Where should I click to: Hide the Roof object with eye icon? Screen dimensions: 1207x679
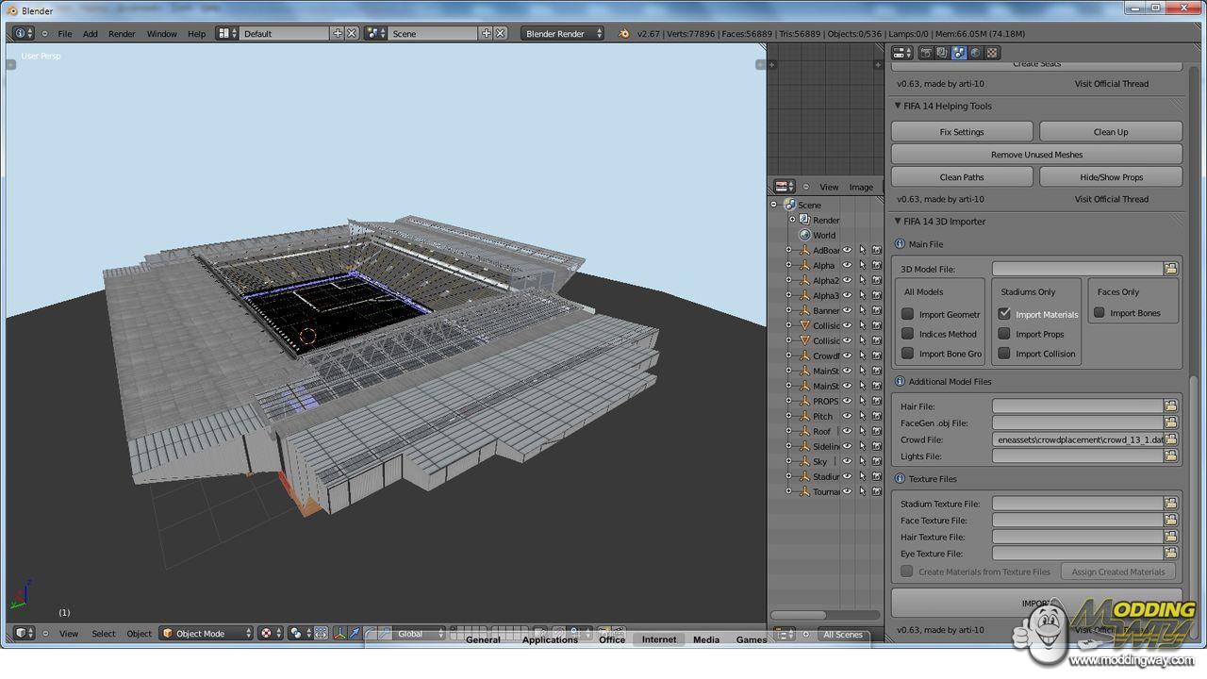pyautogui.click(x=847, y=431)
